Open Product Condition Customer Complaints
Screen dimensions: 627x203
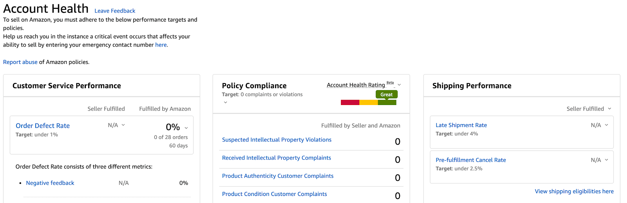coord(274,194)
